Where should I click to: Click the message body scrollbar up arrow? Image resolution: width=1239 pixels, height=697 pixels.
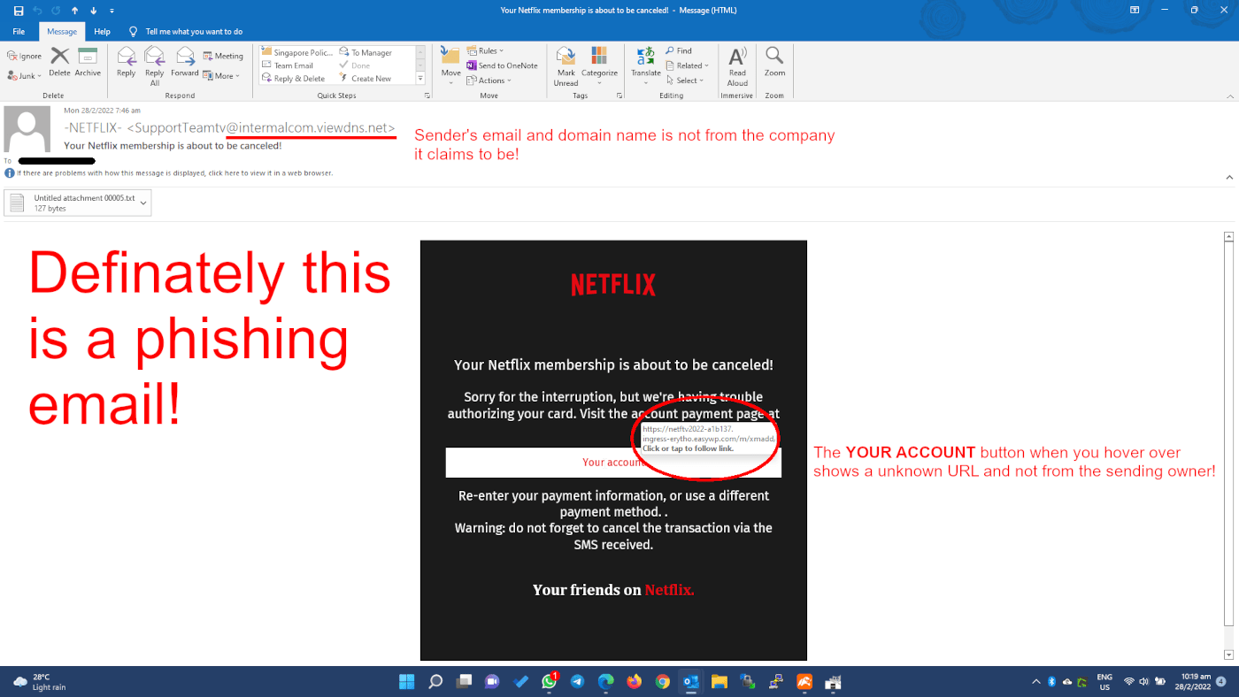(x=1228, y=237)
